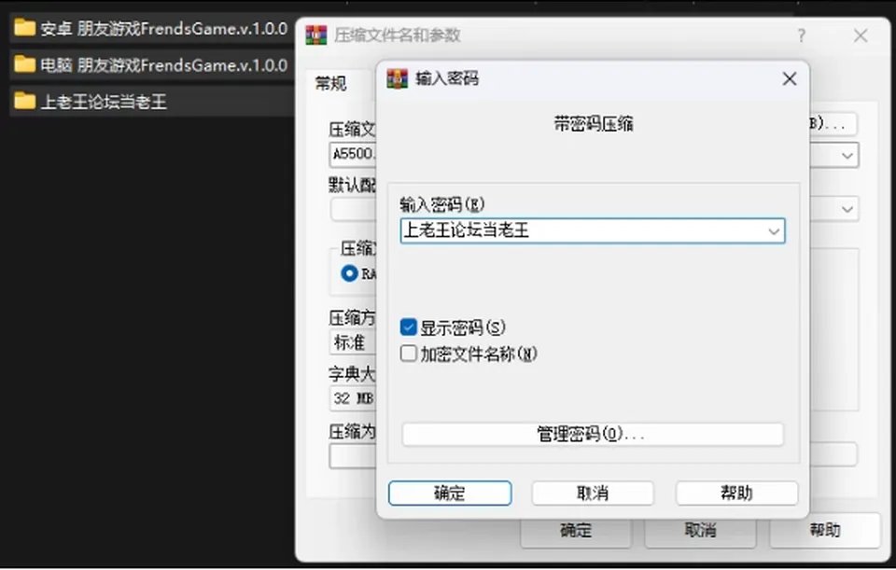
Task: Click 帮助 in the 压缩文件名和参数 window
Action: pyautogui.click(x=824, y=531)
